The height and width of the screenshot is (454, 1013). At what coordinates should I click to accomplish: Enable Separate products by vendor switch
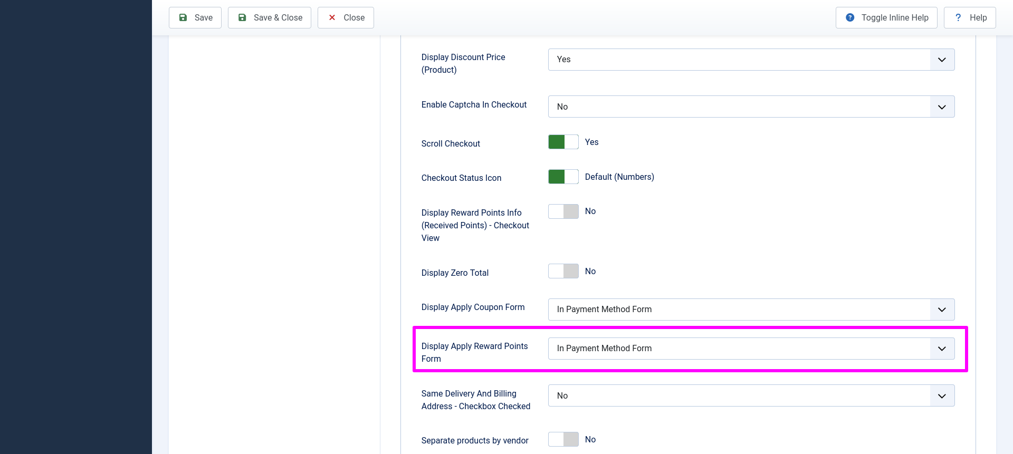click(563, 439)
